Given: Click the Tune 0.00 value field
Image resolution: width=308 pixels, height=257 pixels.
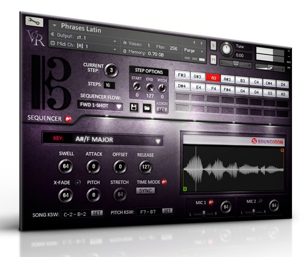Looking at the screenshot, I should (x=242, y=55).
